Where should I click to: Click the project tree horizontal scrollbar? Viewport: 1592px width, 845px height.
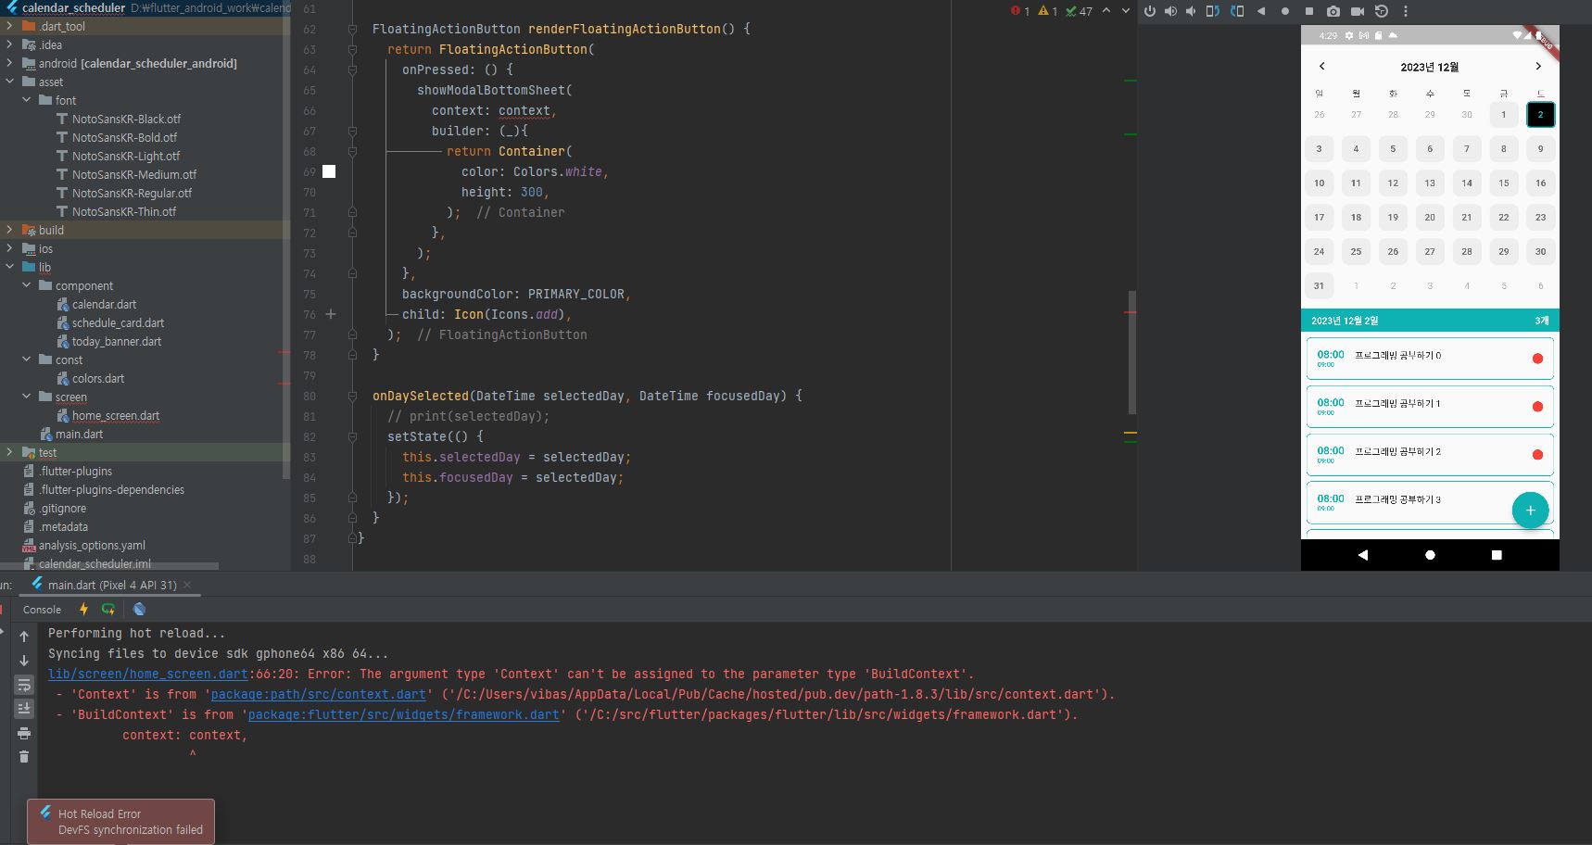(109, 565)
